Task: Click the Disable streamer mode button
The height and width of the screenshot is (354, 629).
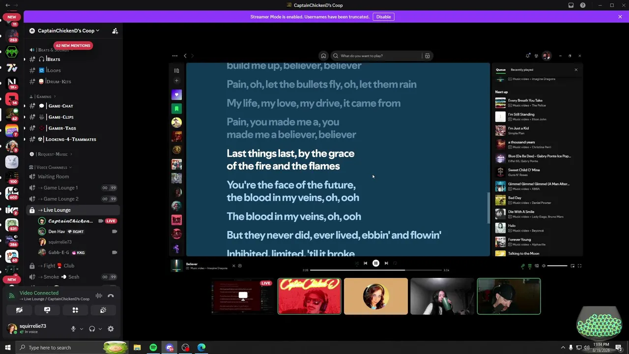Action: click(x=383, y=17)
